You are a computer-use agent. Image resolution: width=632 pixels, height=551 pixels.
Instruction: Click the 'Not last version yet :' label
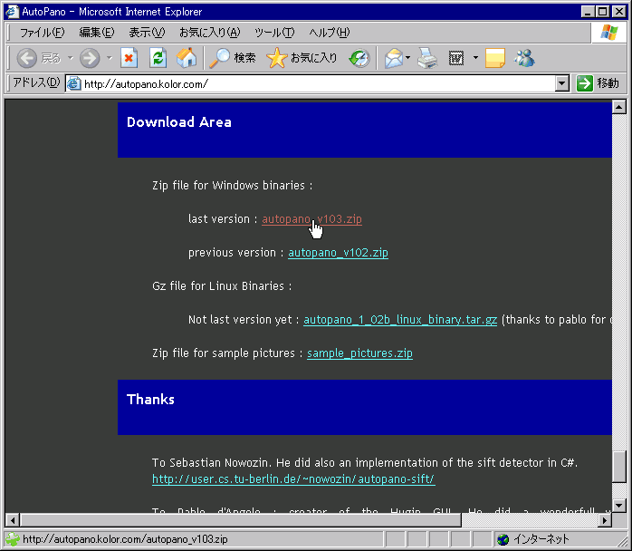(244, 320)
